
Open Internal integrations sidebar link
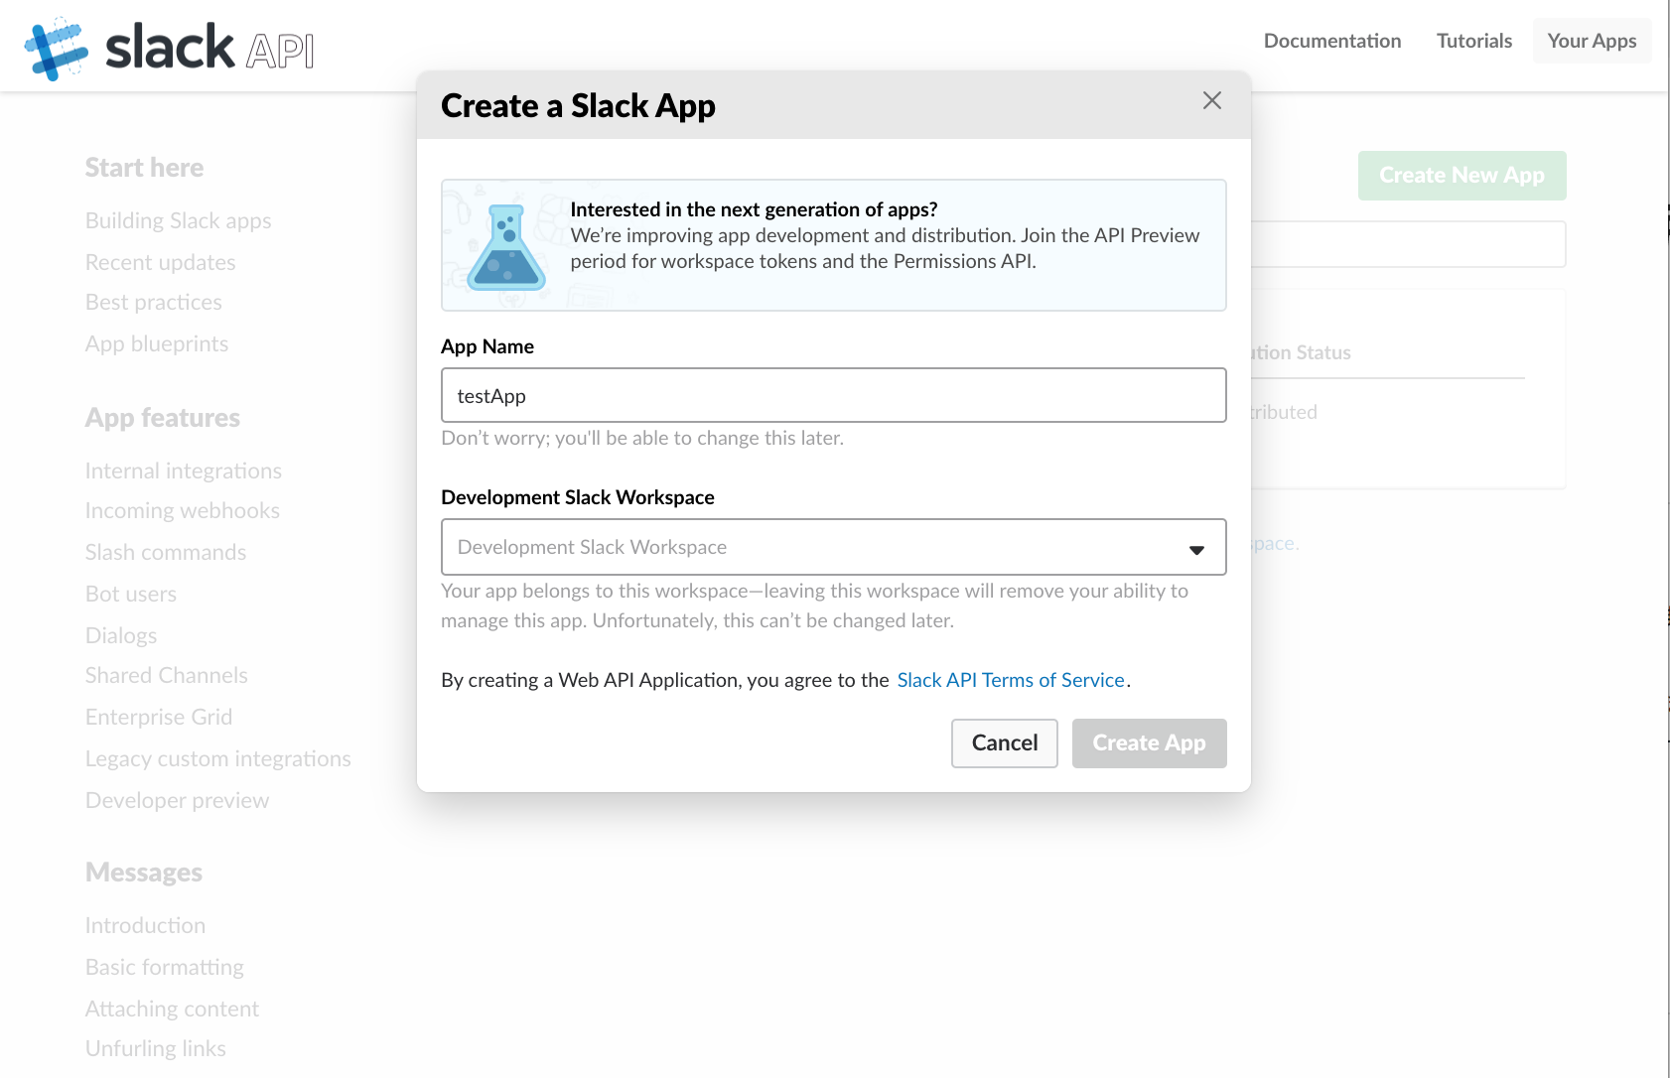coord(184,471)
